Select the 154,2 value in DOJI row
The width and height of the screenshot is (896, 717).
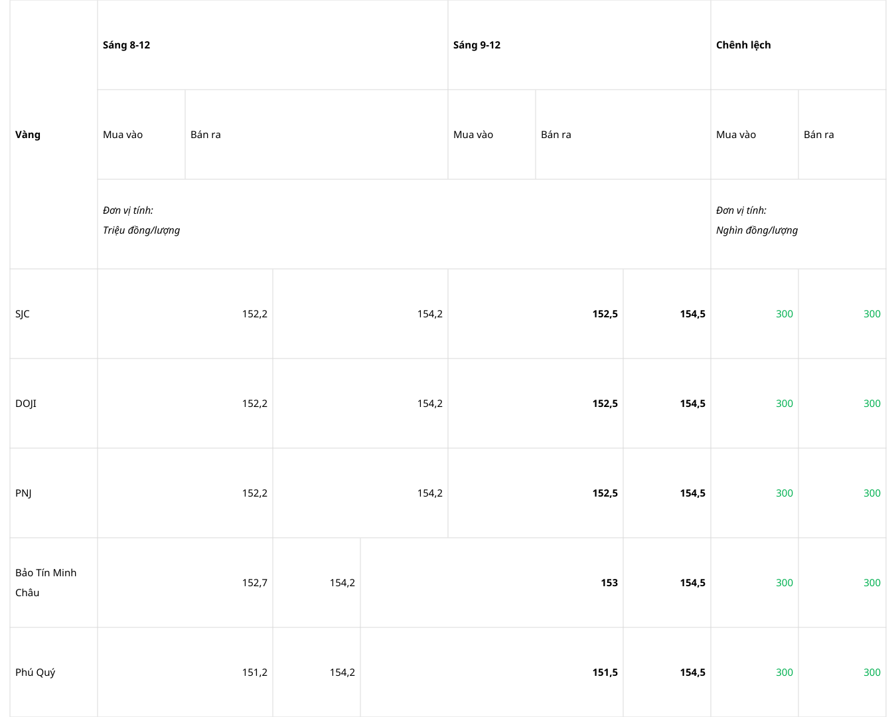tap(429, 404)
